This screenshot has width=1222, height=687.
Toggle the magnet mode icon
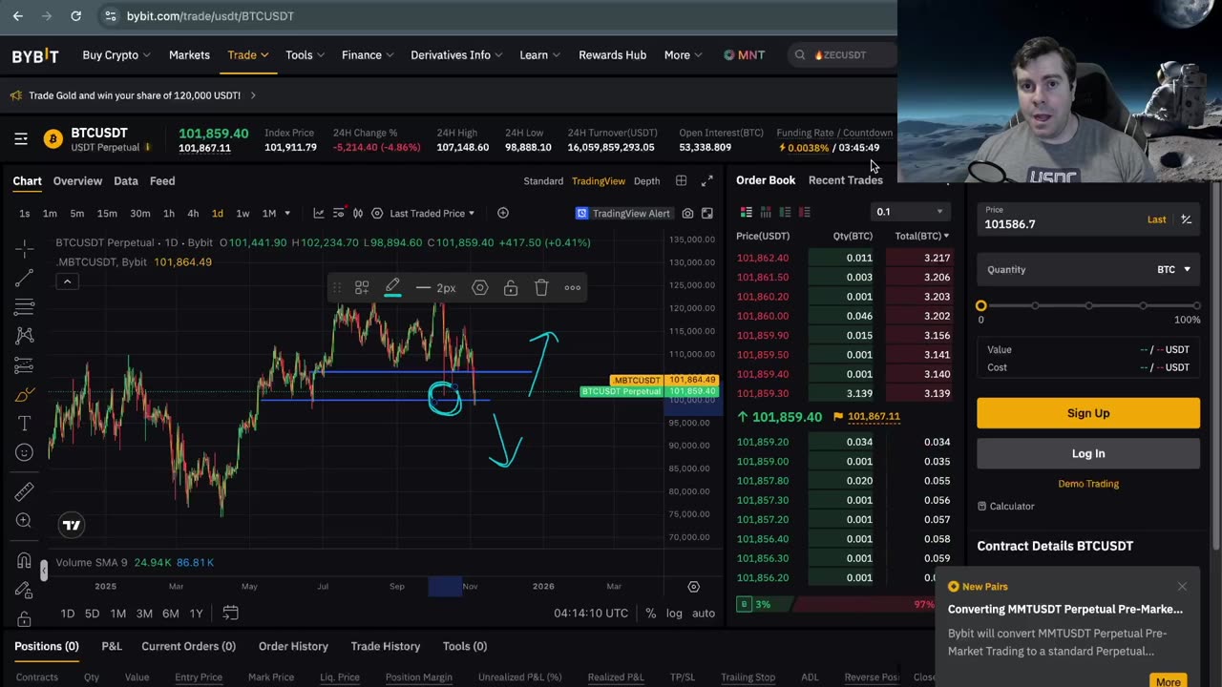tap(24, 561)
